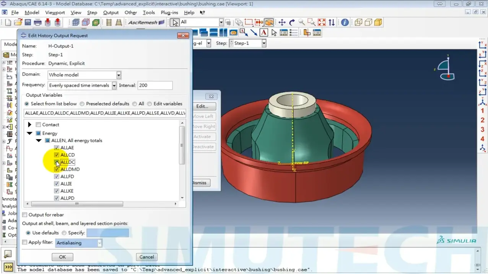The width and height of the screenshot is (488, 274).
Task: Open the Query information tool
Action: [x=345, y=23]
